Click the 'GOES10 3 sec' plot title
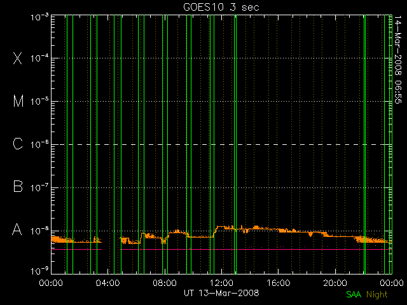The width and height of the screenshot is (407, 305). 221,7
